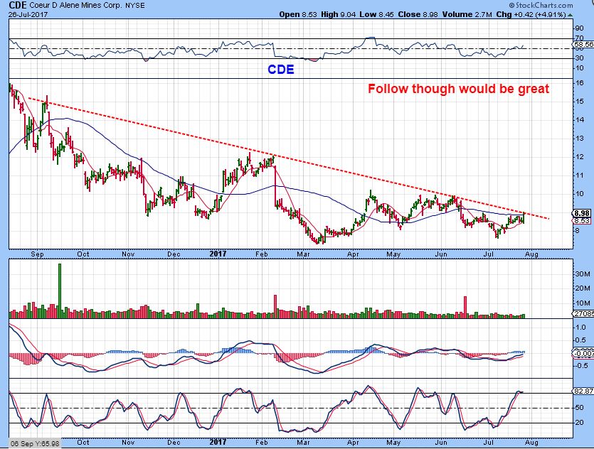Image resolution: width=594 pixels, height=449 pixels.
Task: Click the 14 label on the price axis
Action: tap(580, 120)
